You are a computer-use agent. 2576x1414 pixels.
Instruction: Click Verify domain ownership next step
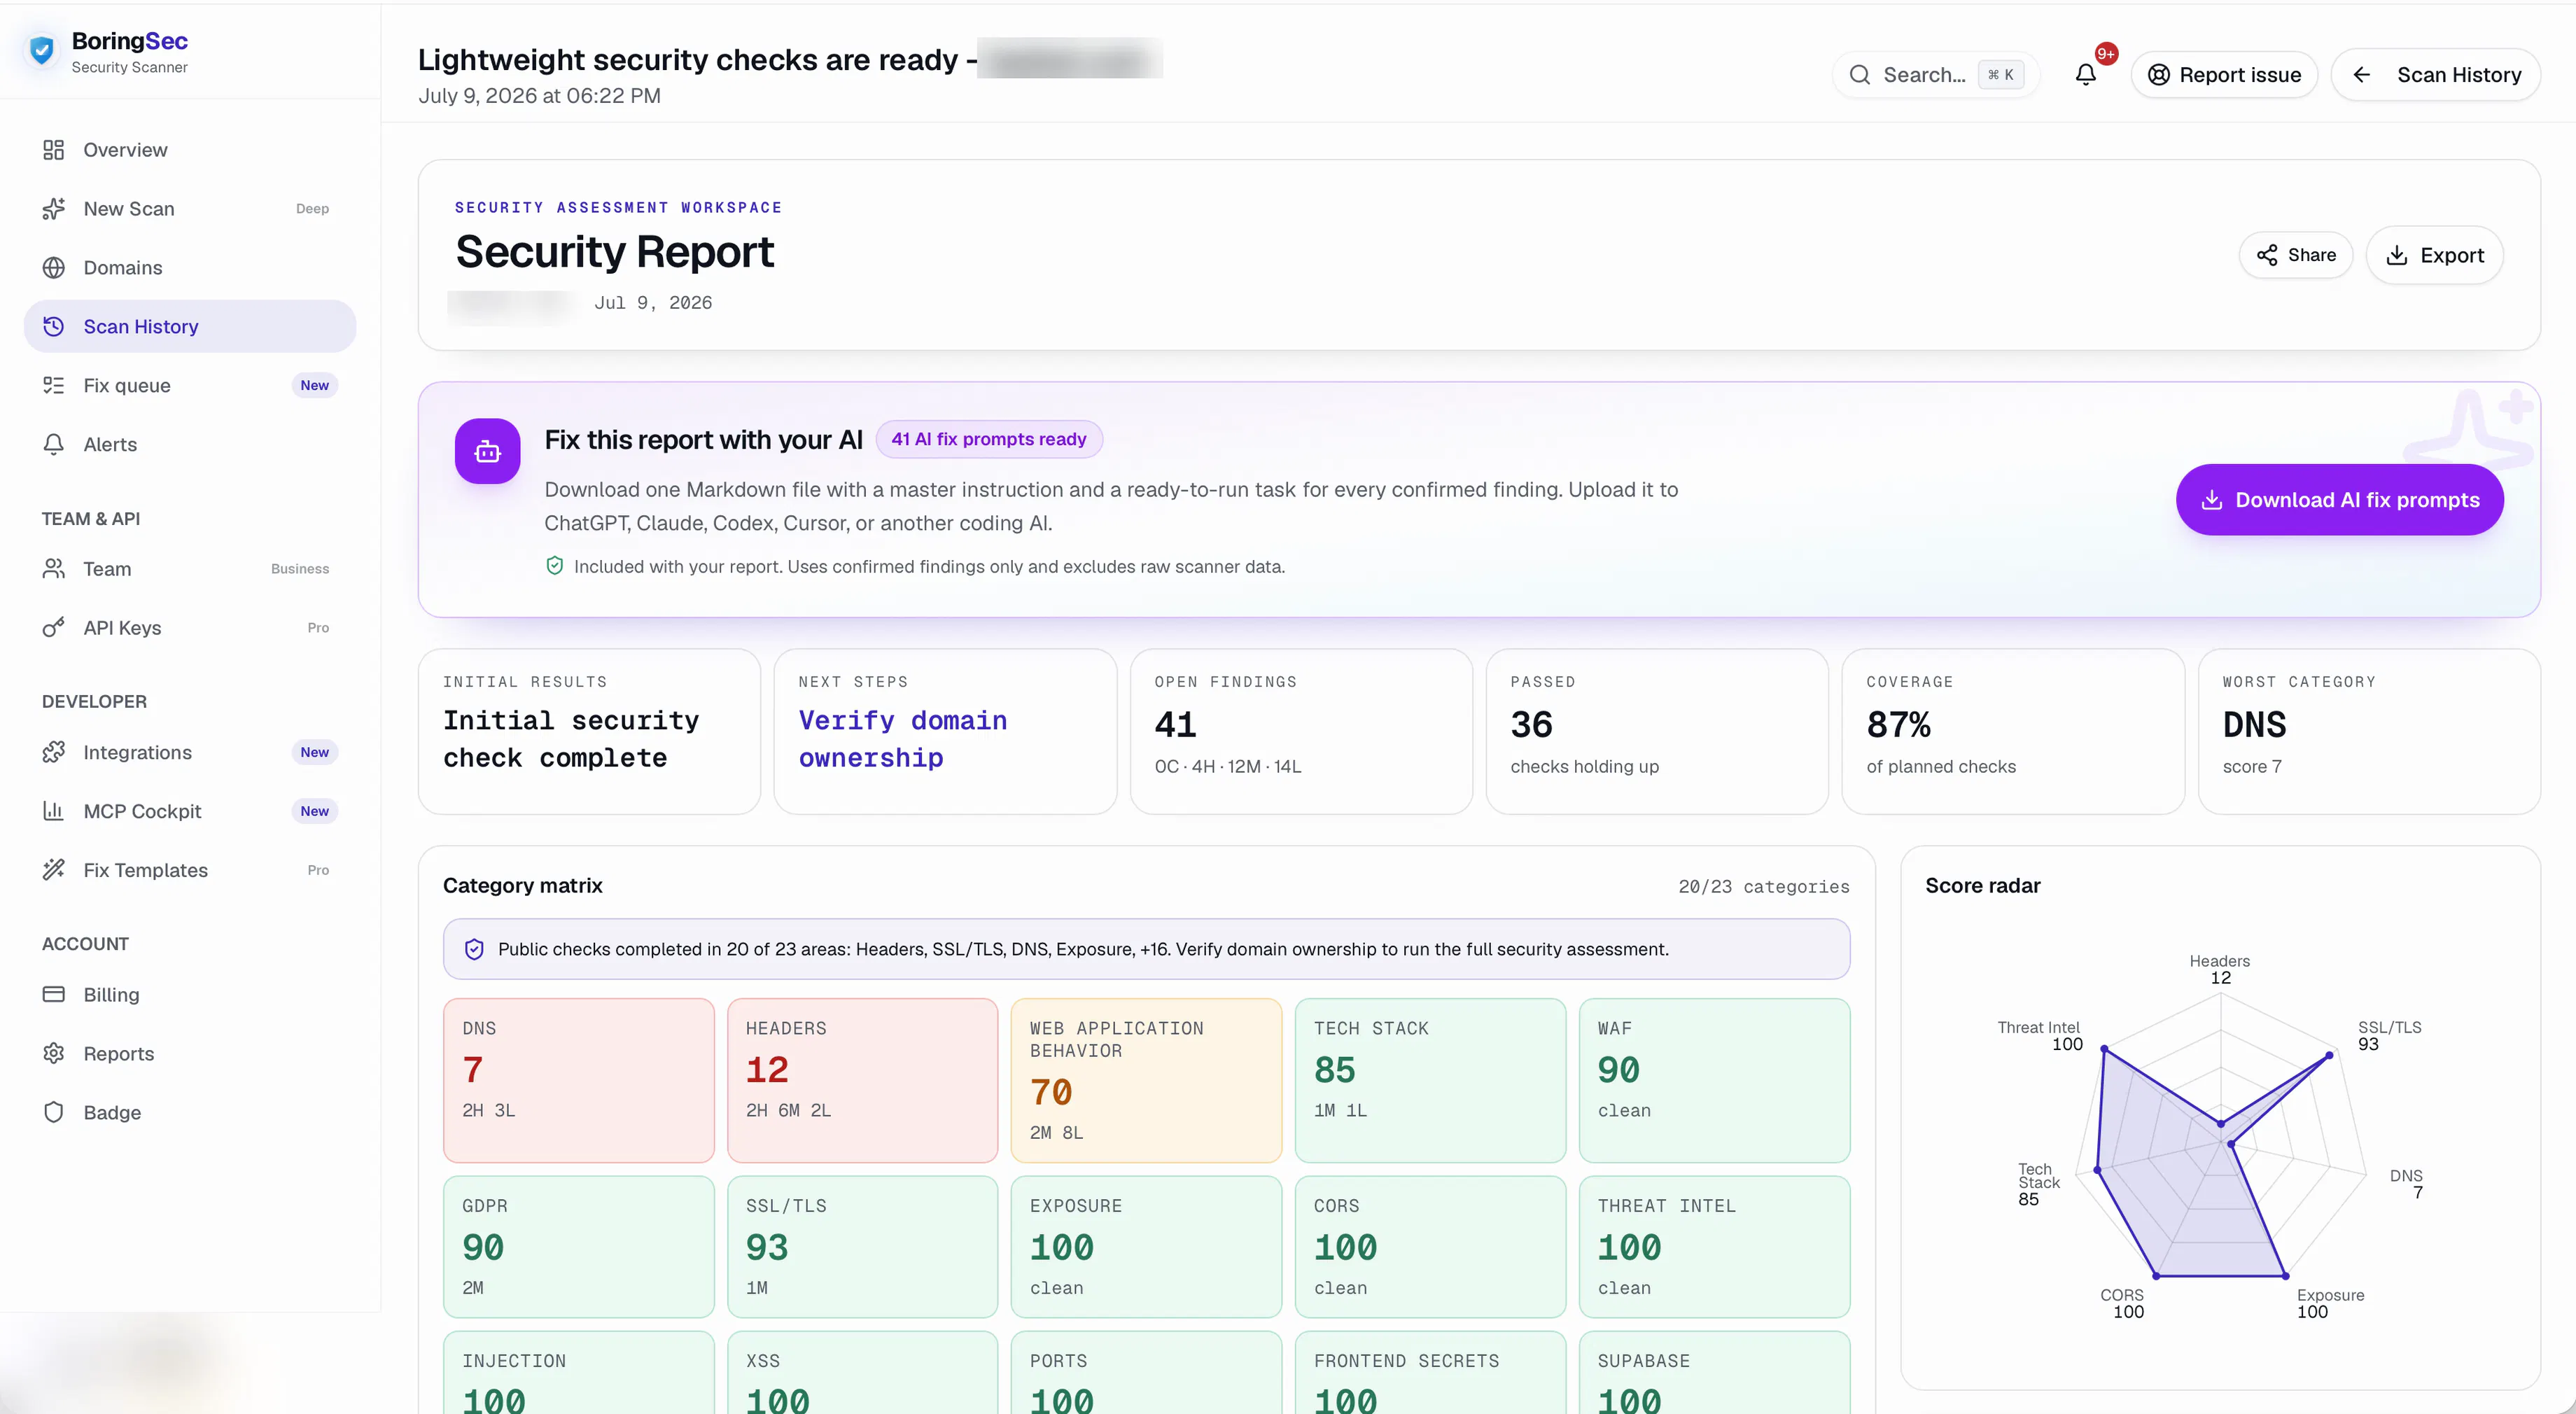945,732
